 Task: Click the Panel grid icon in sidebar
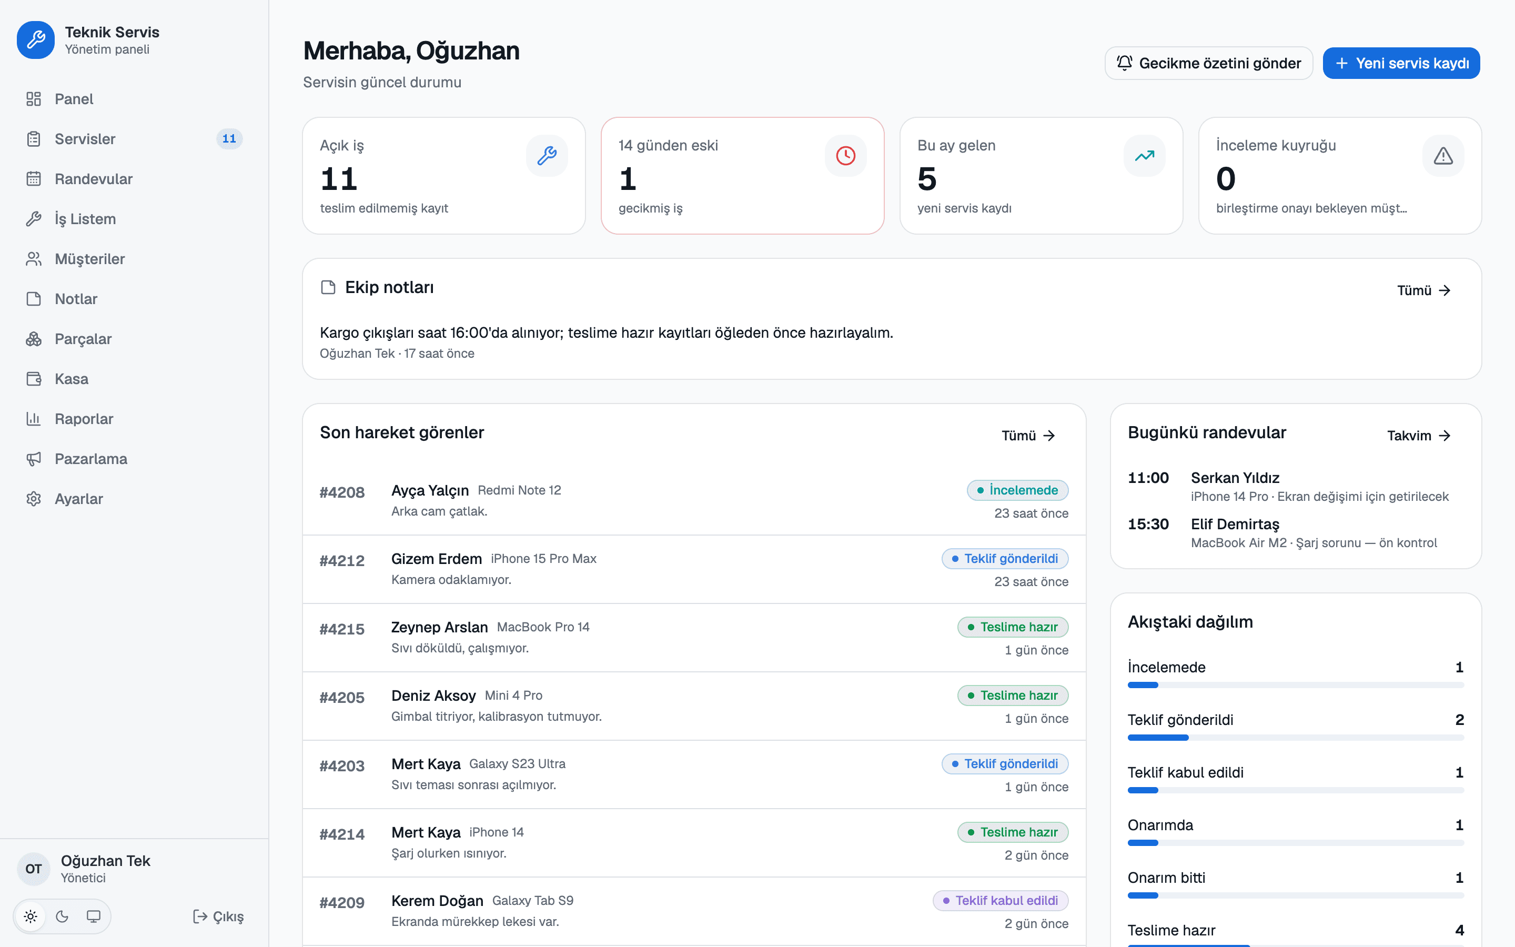[34, 99]
